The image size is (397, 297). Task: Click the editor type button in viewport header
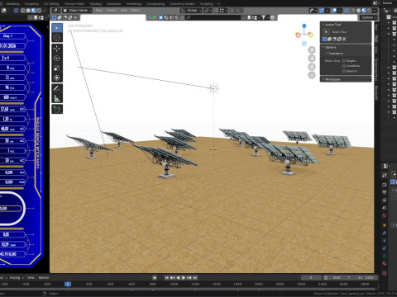(56, 11)
